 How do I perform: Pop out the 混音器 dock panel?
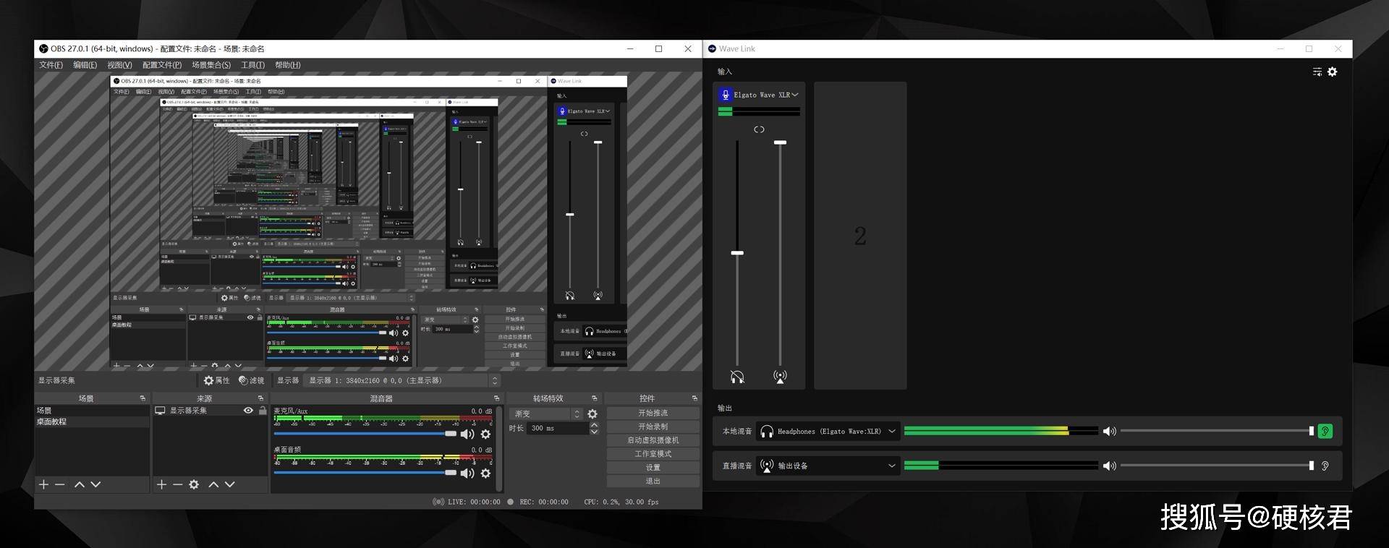pos(496,398)
